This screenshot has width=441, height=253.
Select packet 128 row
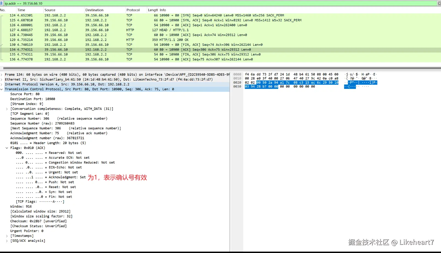pyautogui.click(x=220, y=35)
